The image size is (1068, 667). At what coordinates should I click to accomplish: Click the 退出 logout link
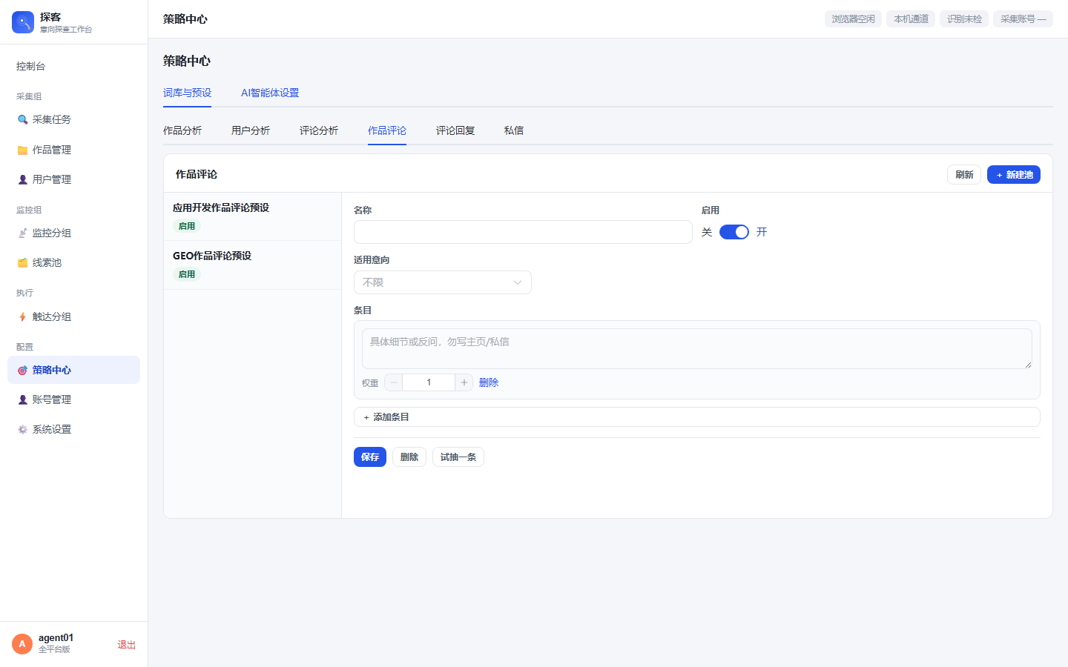coord(127,645)
